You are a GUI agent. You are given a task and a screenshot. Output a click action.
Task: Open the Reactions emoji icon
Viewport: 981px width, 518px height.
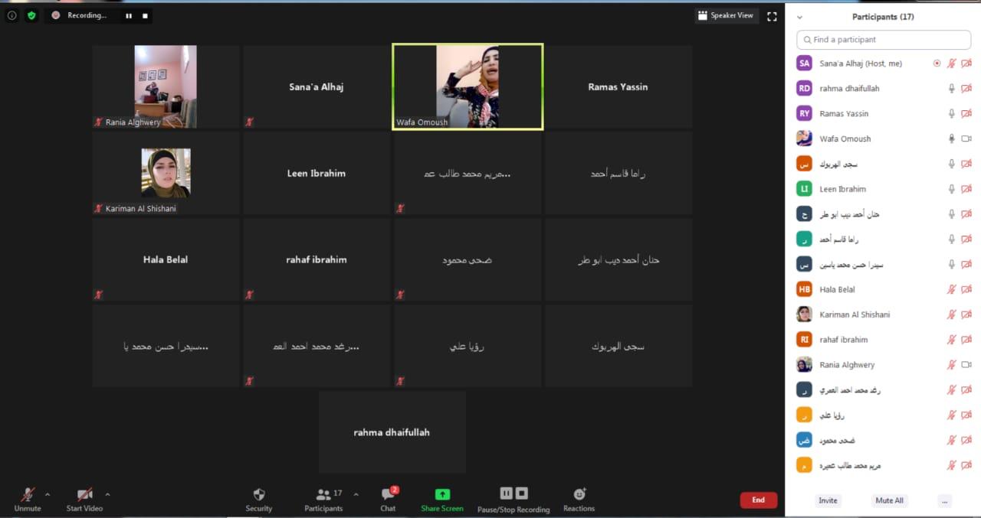click(x=579, y=495)
